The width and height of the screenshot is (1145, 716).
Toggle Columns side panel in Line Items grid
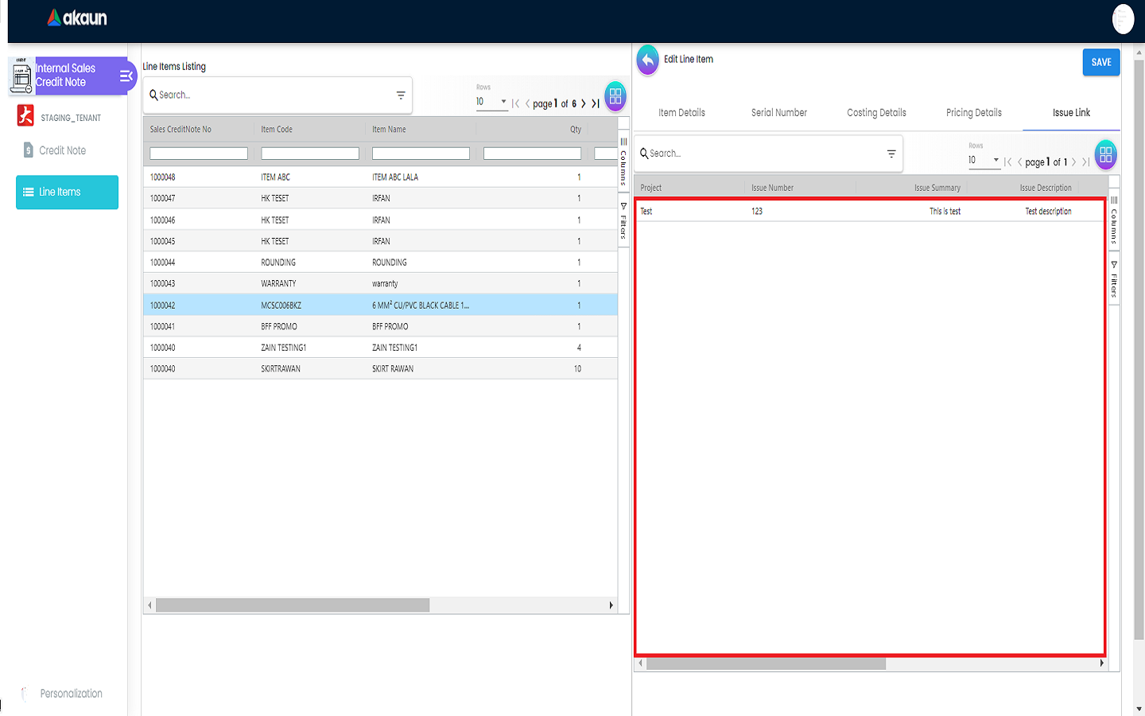[x=623, y=161]
